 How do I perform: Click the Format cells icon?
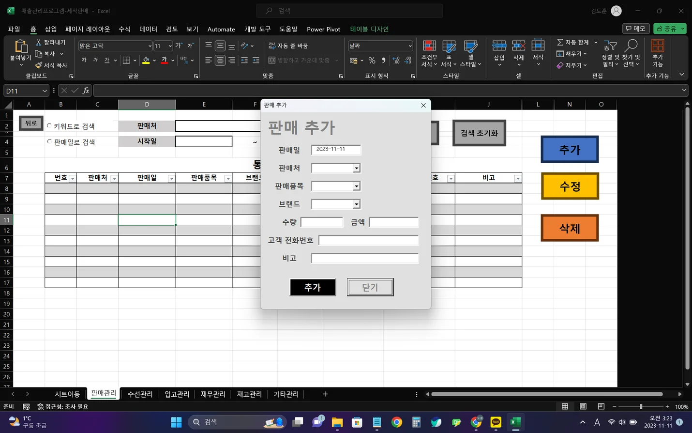(x=538, y=46)
